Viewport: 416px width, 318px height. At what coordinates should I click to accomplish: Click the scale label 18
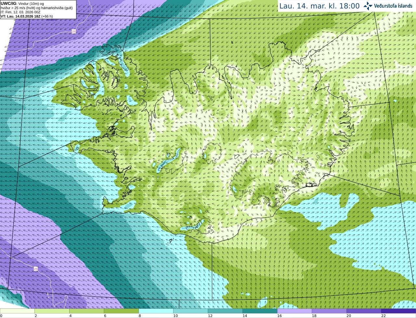(x=314, y=316)
